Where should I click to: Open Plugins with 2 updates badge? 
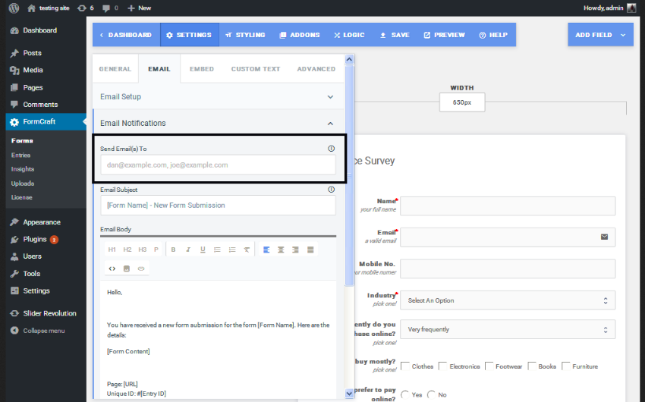35,239
